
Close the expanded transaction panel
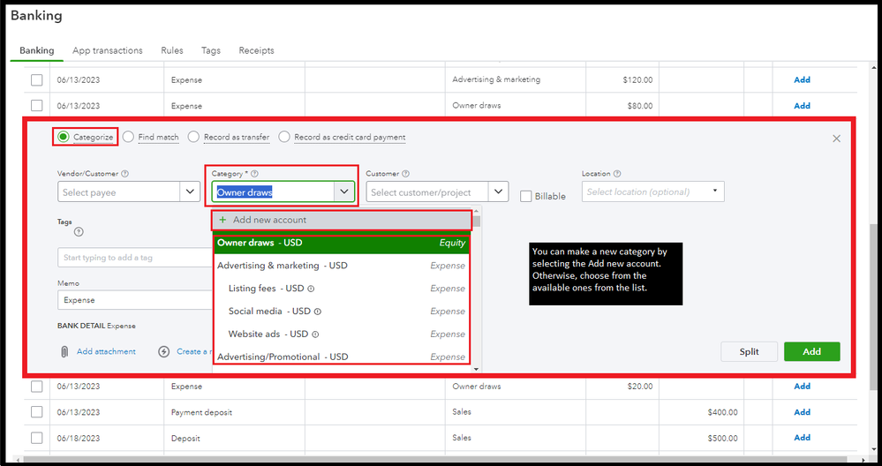[x=836, y=139]
